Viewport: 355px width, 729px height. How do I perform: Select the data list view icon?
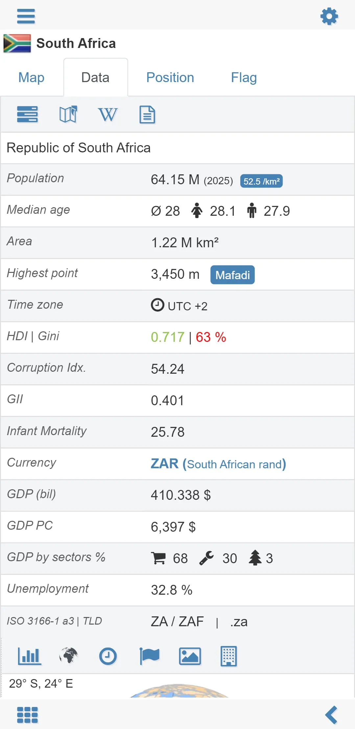tap(27, 115)
